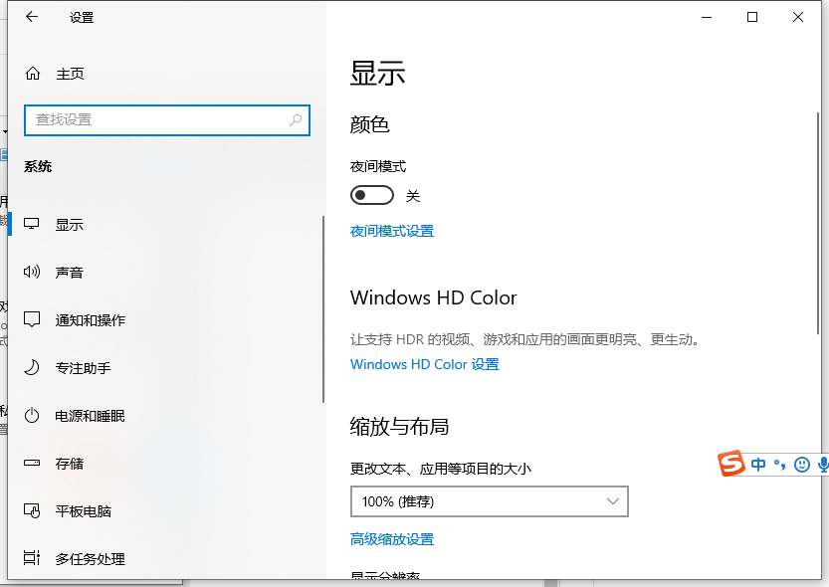Turn on the 夜间模式 toggle
Viewport: 829px width, 587px height.
(x=371, y=195)
